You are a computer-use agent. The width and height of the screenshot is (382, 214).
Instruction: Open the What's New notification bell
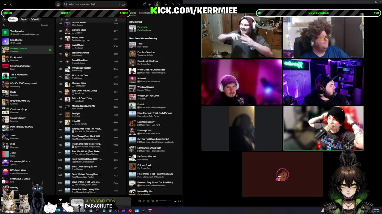(x=144, y=4)
